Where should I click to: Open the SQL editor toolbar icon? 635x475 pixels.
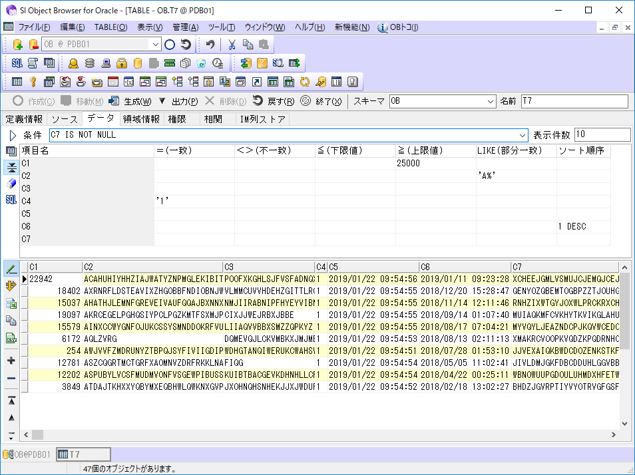pos(17,63)
